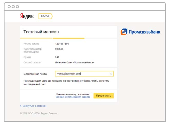
Task: Open the Касса badge link
Action: pos(45,16)
